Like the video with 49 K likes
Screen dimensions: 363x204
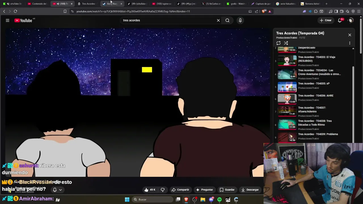[150, 190]
